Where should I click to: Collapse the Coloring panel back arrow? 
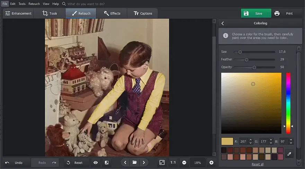[223, 24]
